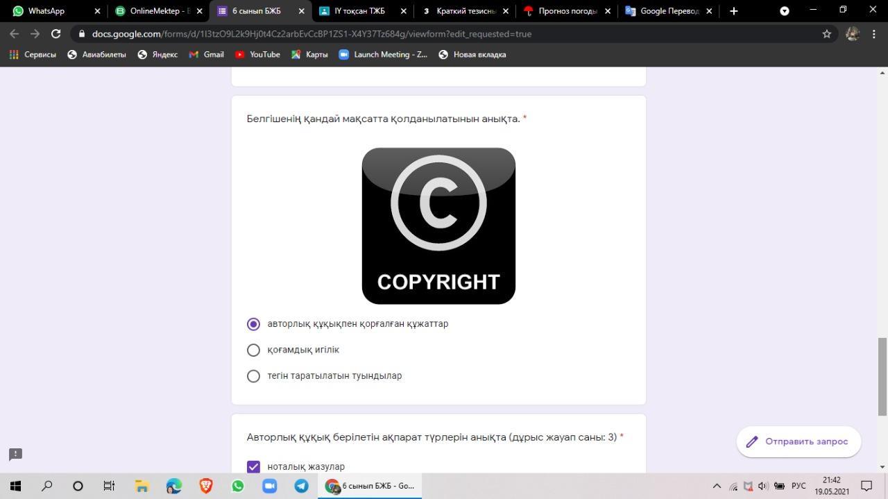The image size is (888, 499).
Task: Click the address bar URL
Action: click(311, 34)
